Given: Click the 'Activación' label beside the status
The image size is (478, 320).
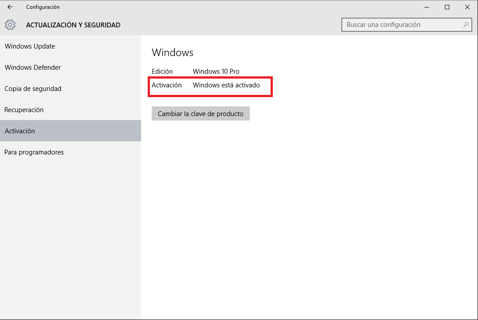Looking at the screenshot, I should tap(166, 85).
